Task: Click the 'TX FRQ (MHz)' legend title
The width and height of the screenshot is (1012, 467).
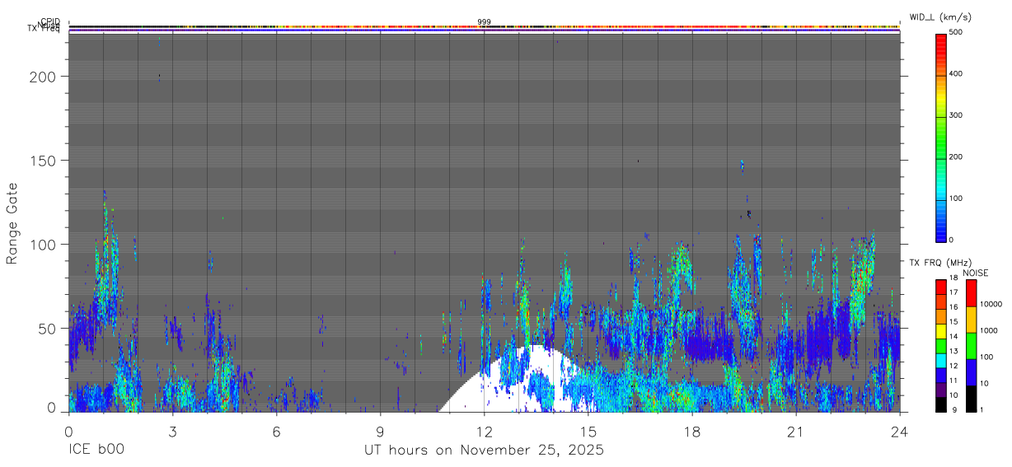Action: pyautogui.click(x=940, y=262)
